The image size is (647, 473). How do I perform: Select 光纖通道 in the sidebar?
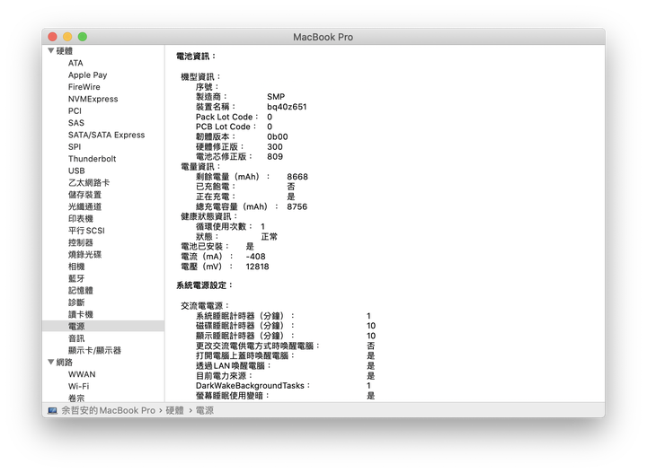[x=84, y=206]
